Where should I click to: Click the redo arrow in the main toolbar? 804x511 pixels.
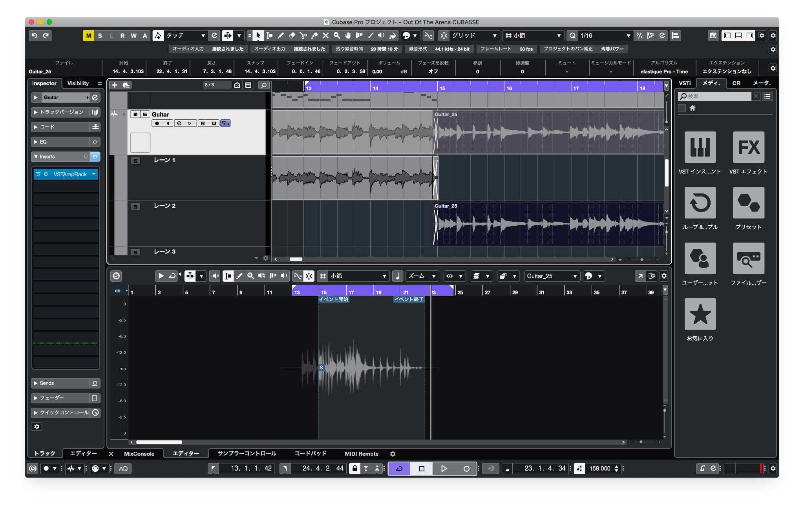point(46,36)
